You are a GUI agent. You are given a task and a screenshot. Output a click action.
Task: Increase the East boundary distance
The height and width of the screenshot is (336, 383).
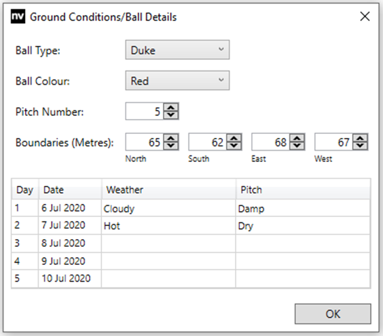pyautogui.click(x=297, y=138)
